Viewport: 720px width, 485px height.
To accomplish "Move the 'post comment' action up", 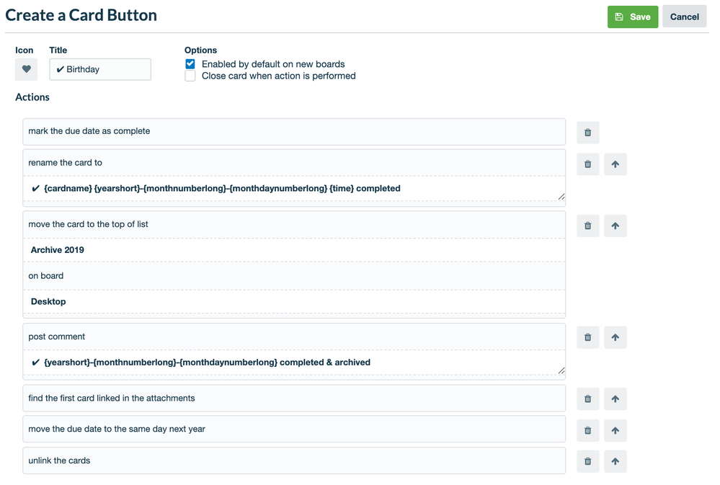I will tap(615, 337).
